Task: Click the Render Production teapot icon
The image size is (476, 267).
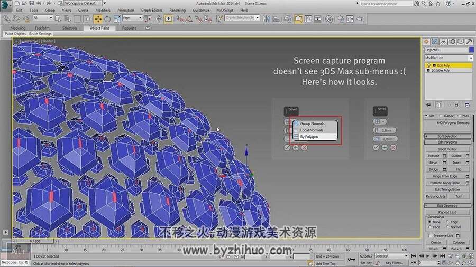Action: (360, 19)
